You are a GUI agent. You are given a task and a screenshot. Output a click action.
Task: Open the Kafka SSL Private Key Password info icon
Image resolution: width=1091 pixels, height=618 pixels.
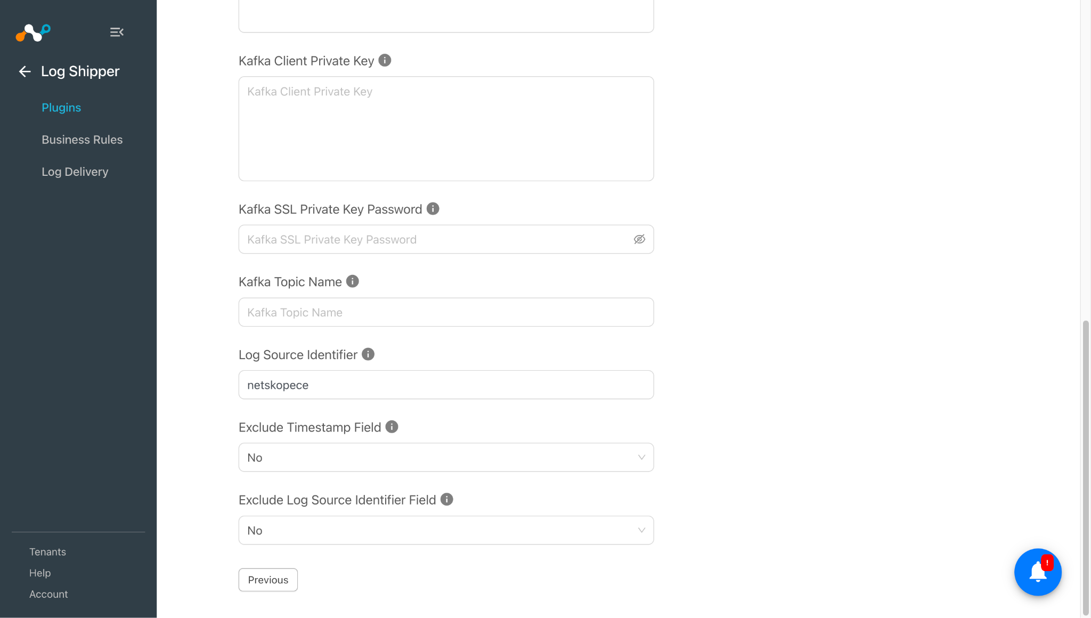click(x=433, y=209)
